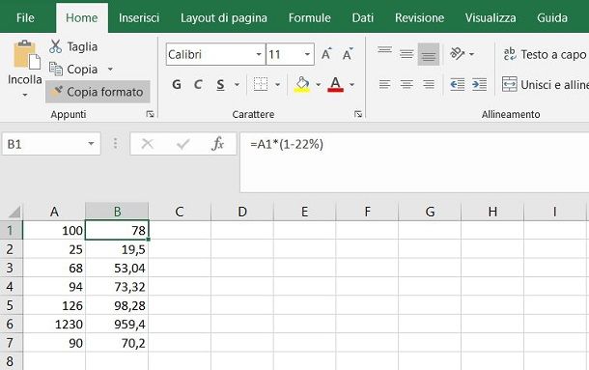Expand font color dropdown arrow
This screenshot has width=589, height=370.
coord(352,85)
